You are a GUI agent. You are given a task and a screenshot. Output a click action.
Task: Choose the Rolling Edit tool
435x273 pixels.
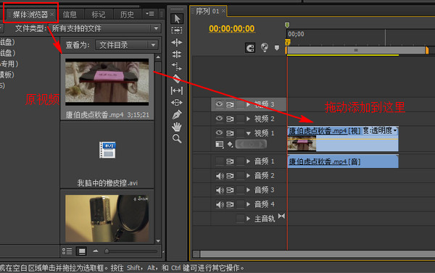click(x=177, y=54)
